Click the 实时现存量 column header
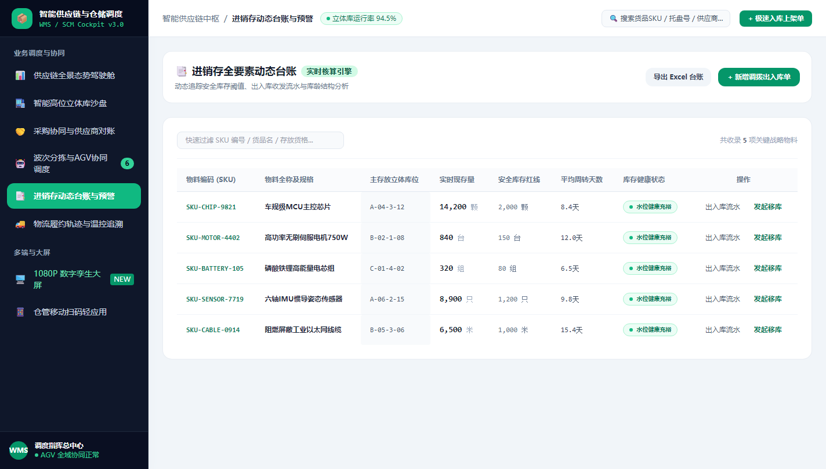Viewport: 826px width, 469px height. (457, 180)
